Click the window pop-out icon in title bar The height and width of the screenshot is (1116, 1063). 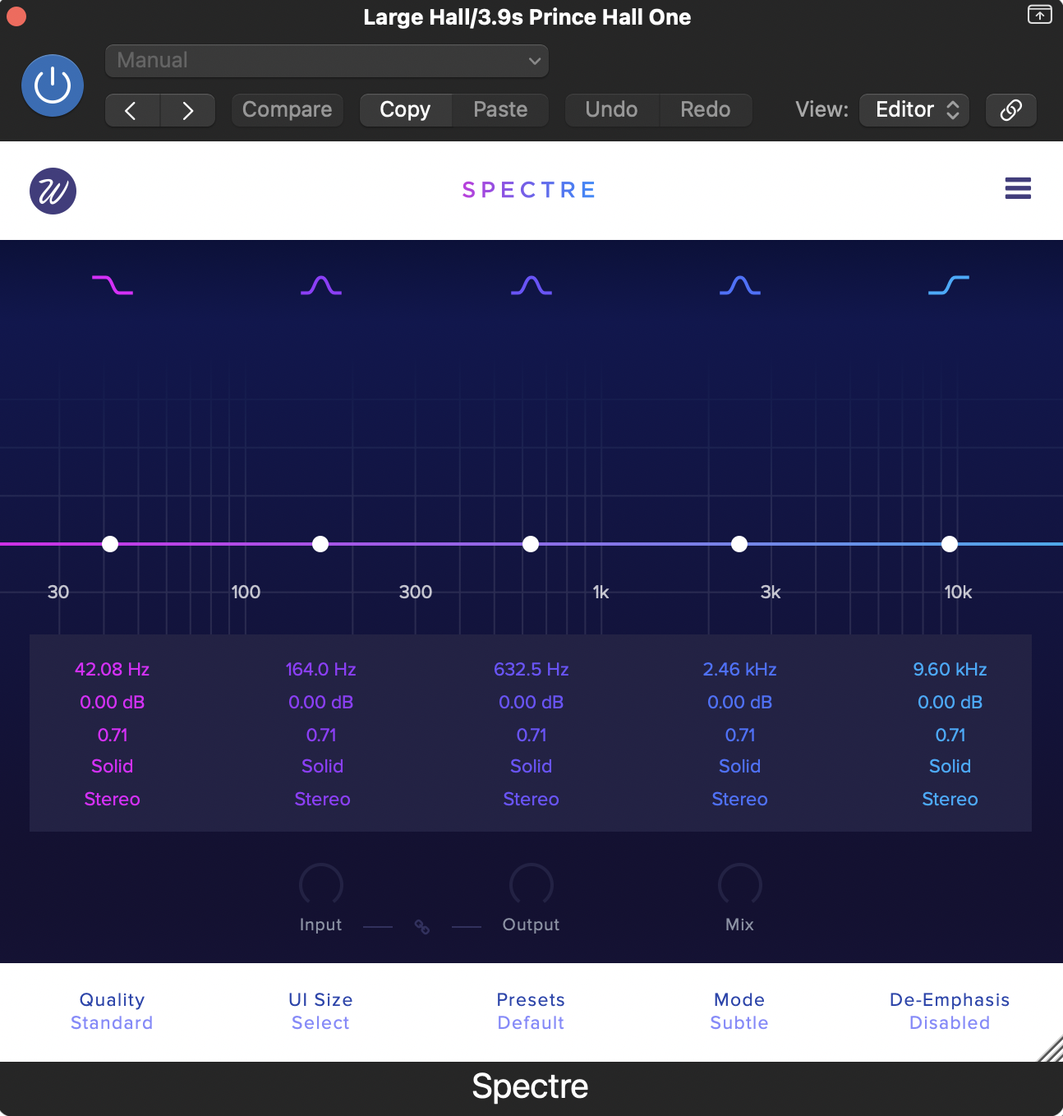click(x=1039, y=15)
